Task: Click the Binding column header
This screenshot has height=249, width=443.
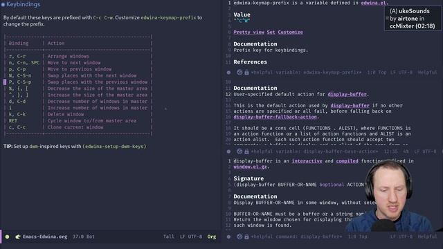Action: coord(19,44)
